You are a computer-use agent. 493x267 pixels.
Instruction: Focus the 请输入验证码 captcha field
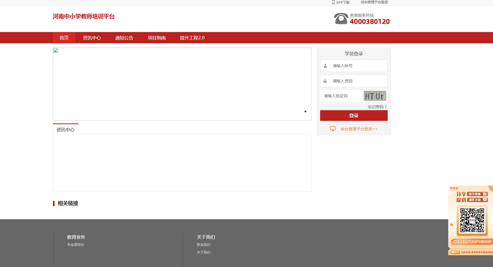(342, 96)
